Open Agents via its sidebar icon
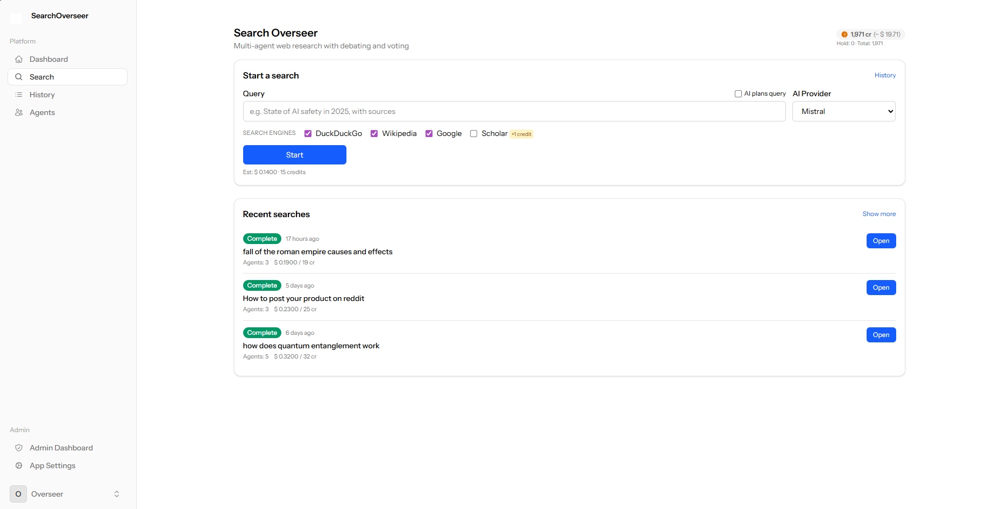The image size is (1000, 509). point(19,112)
